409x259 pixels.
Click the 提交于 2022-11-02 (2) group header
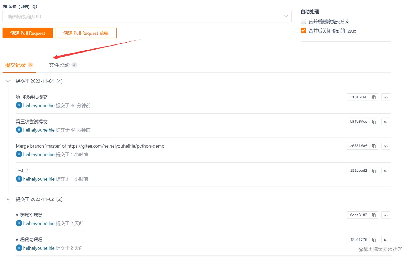tap(39, 199)
